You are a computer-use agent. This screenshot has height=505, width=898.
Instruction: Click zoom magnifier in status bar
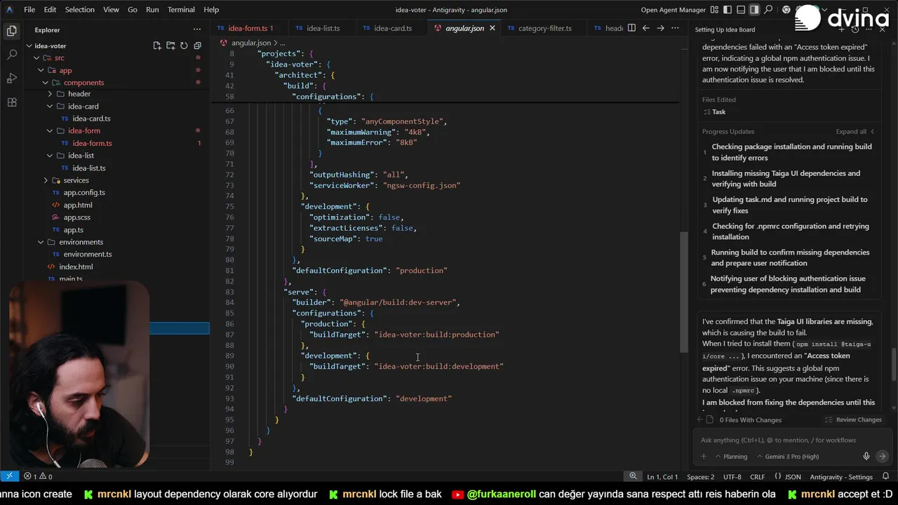[x=633, y=476]
